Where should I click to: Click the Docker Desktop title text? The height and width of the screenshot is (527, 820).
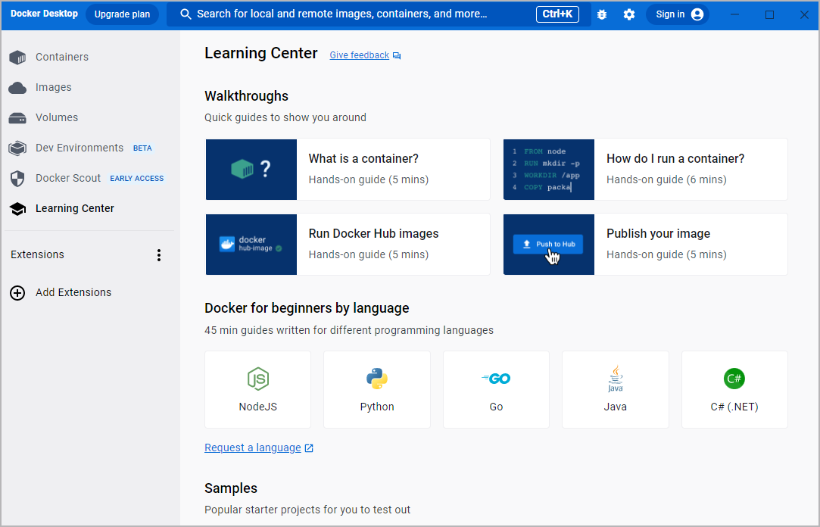pyautogui.click(x=44, y=14)
